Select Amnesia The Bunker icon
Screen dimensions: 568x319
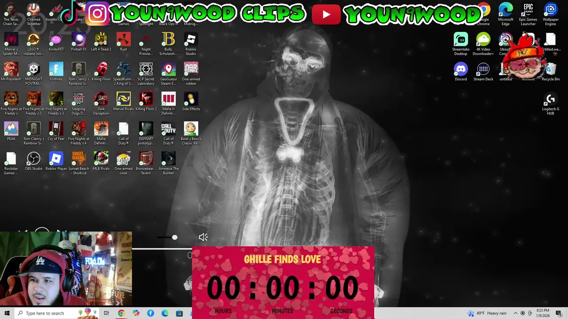pos(169,163)
